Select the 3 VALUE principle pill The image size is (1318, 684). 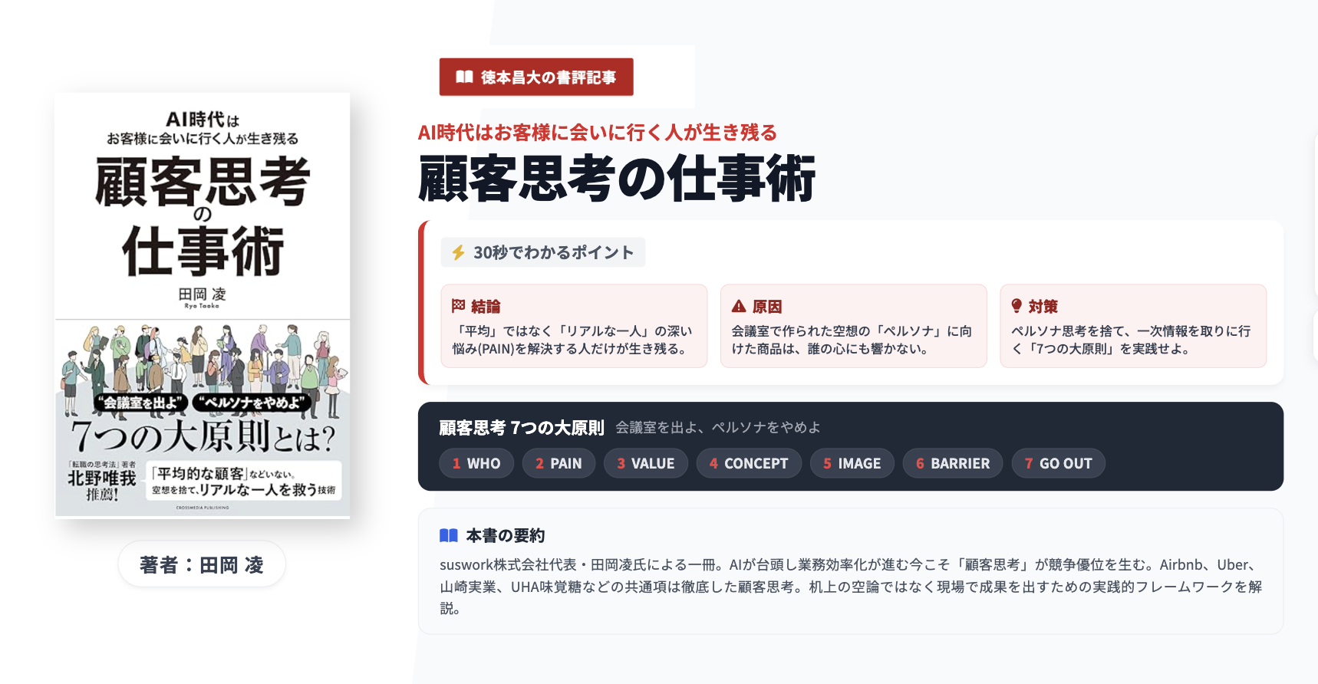click(x=646, y=463)
